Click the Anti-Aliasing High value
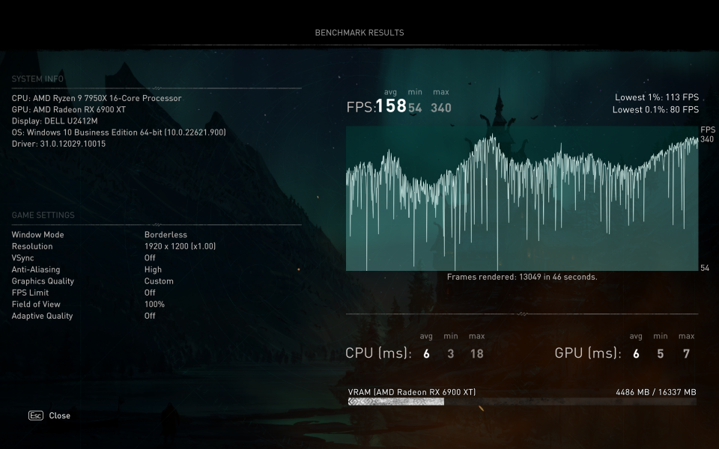Image resolution: width=719 pixels, height=449 pixels. (x=153, y=269)
